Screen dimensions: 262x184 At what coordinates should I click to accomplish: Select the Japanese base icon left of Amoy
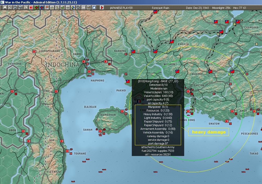point(232,111)
